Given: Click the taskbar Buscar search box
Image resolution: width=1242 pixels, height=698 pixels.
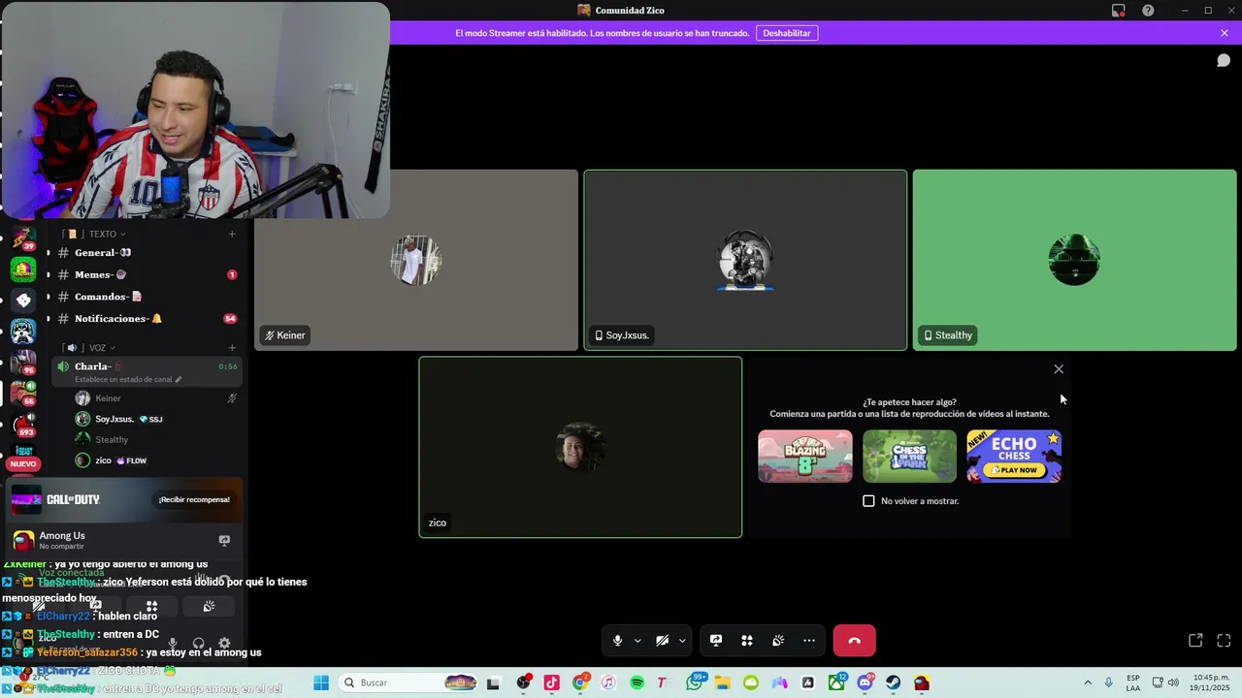Looking at the screenshot, I should click(x=409, y=682).
